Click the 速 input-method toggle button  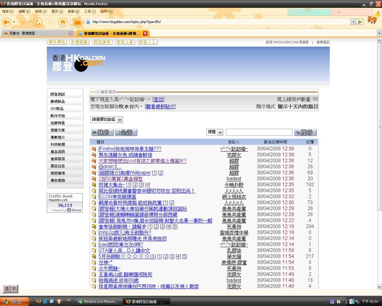tap(6, 289)
